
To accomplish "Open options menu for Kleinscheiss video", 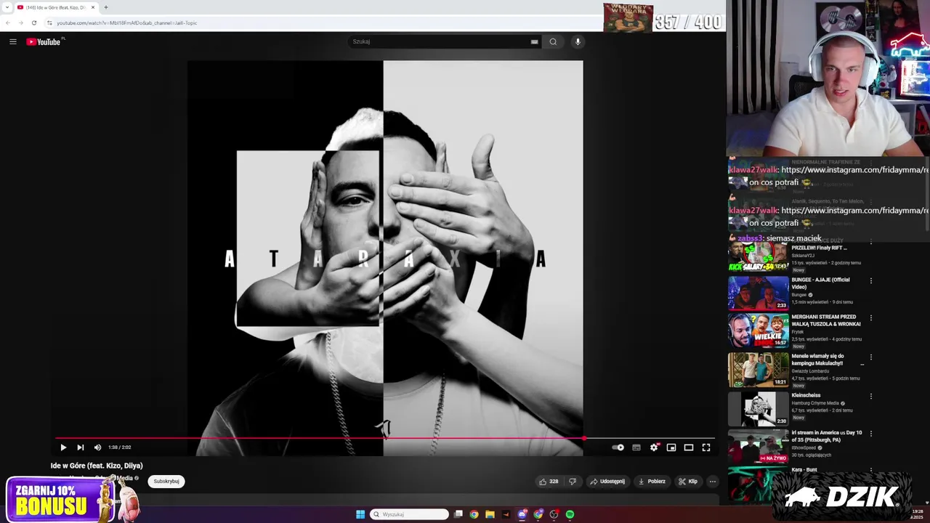I will pyautogui.click(x=870, y=396).
